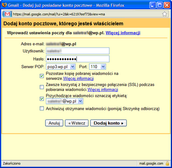This screenshot has width=172, height=168.
Task: Minimize the Firefox window
Action: point(153,5)
